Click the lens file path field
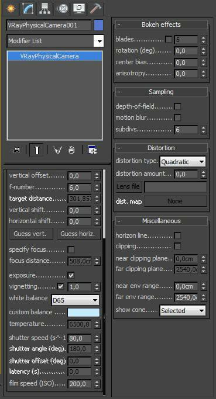216x399 pixels. tap(176, 187)
